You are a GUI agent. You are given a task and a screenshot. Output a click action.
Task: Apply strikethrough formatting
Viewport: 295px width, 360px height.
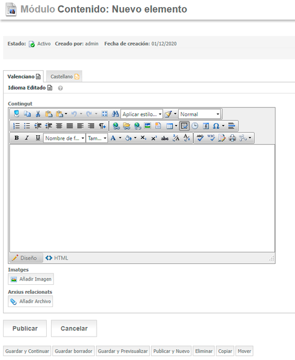(165, 138)
